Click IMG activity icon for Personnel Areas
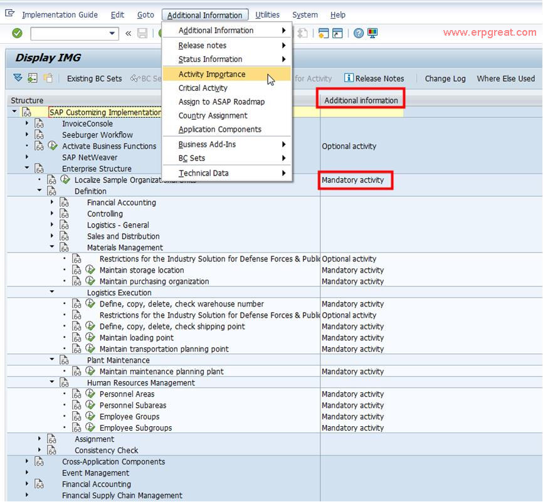The width and height of the screenshot is (543, 502). (x=90, y=394)
